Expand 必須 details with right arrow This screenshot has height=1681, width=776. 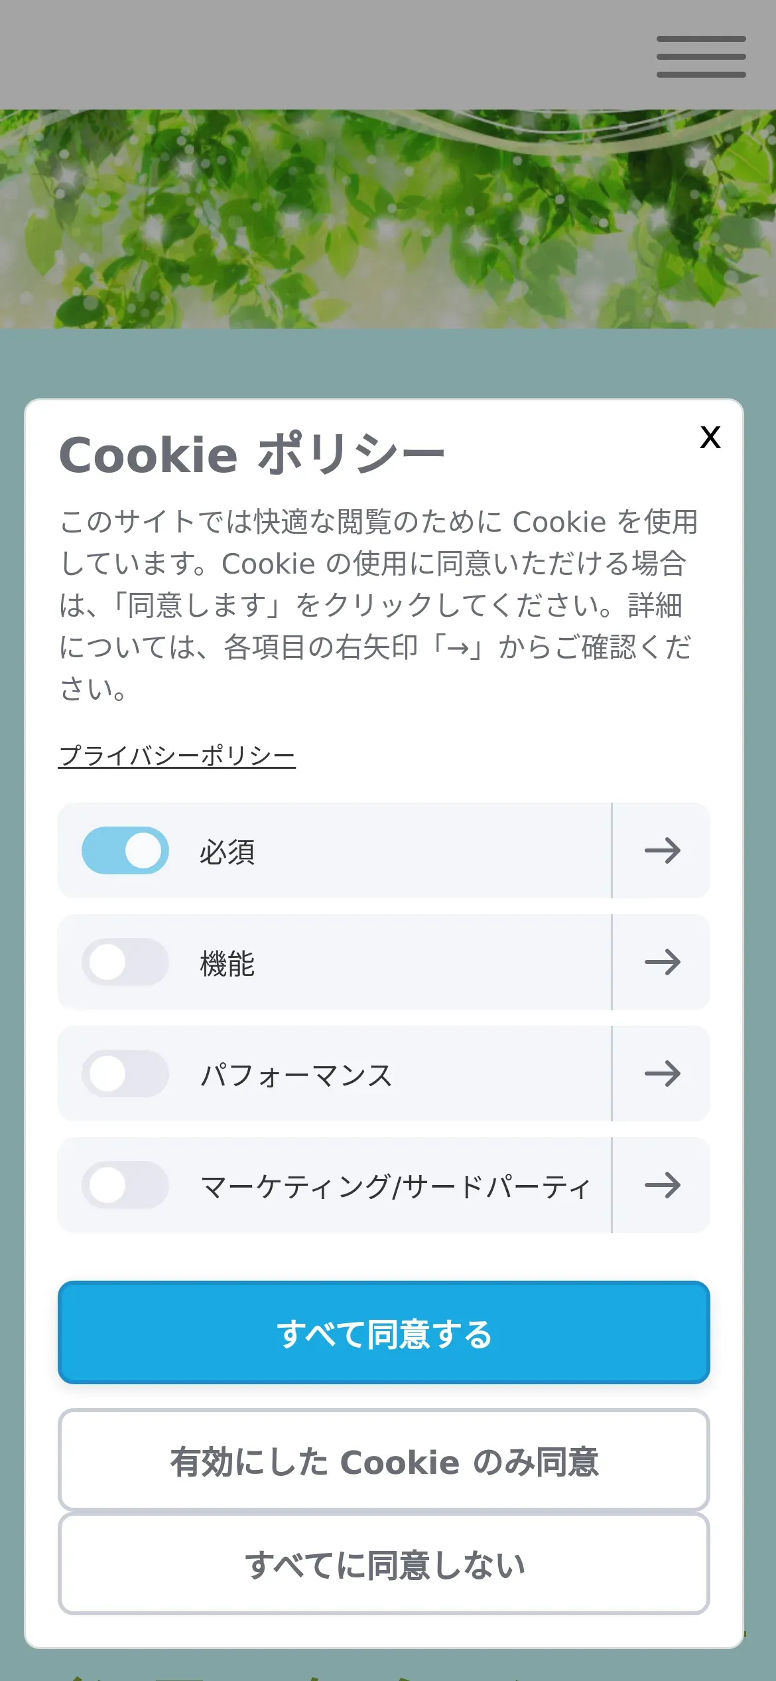(662, 850)
